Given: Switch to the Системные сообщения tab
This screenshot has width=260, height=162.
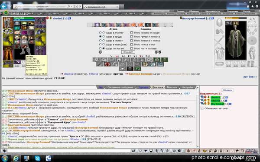Looking at the screenshot, I should [120, 87].
